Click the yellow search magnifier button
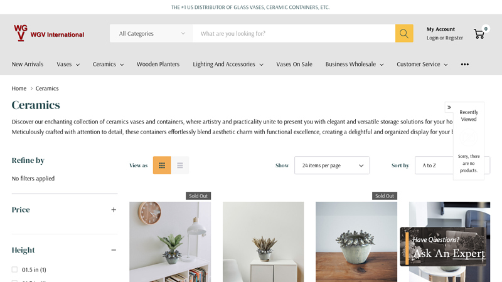This screenshot has width=502, height=282. click(x=404, y=33)
